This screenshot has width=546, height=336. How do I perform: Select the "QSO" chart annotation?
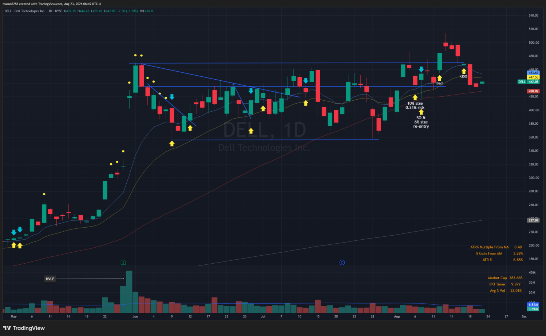464,76
